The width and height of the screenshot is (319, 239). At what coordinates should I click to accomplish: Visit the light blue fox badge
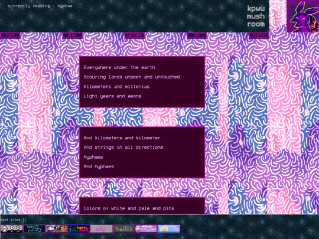tap(168, 228)
